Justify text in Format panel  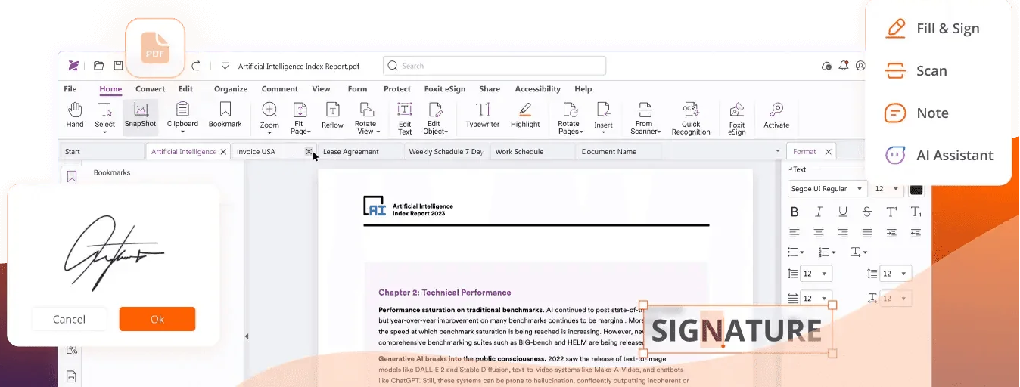pyautogui.click(x=867, y=233)
